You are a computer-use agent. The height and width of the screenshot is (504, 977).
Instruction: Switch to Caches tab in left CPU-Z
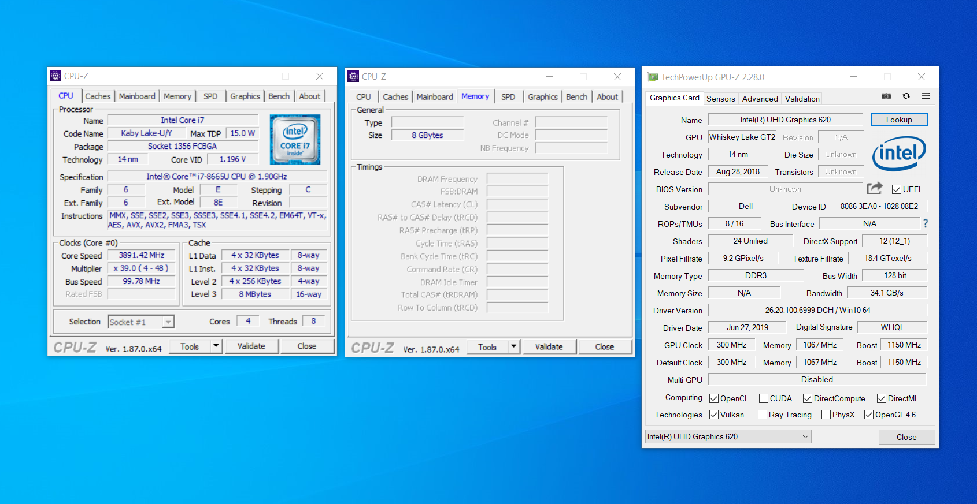click(98, 96)
